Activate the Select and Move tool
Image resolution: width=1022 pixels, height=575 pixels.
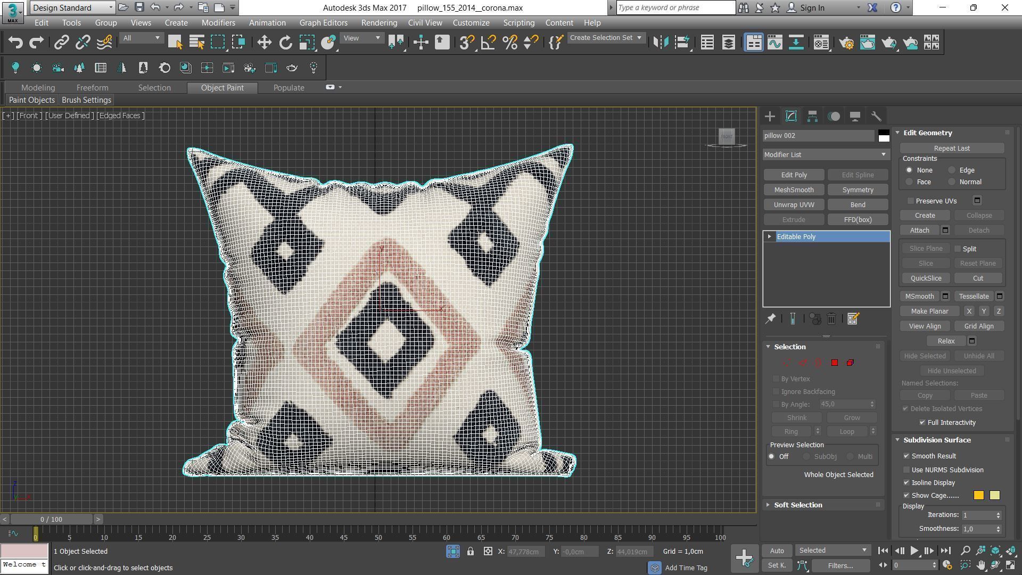tap(264, 43)
